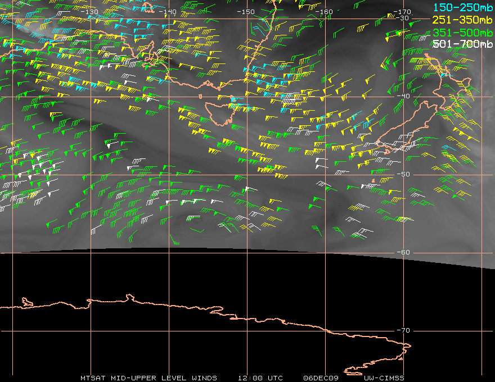Click the -30 latitude label
Image resolution: width=495 pixels, height=382 pixels.
403,18
